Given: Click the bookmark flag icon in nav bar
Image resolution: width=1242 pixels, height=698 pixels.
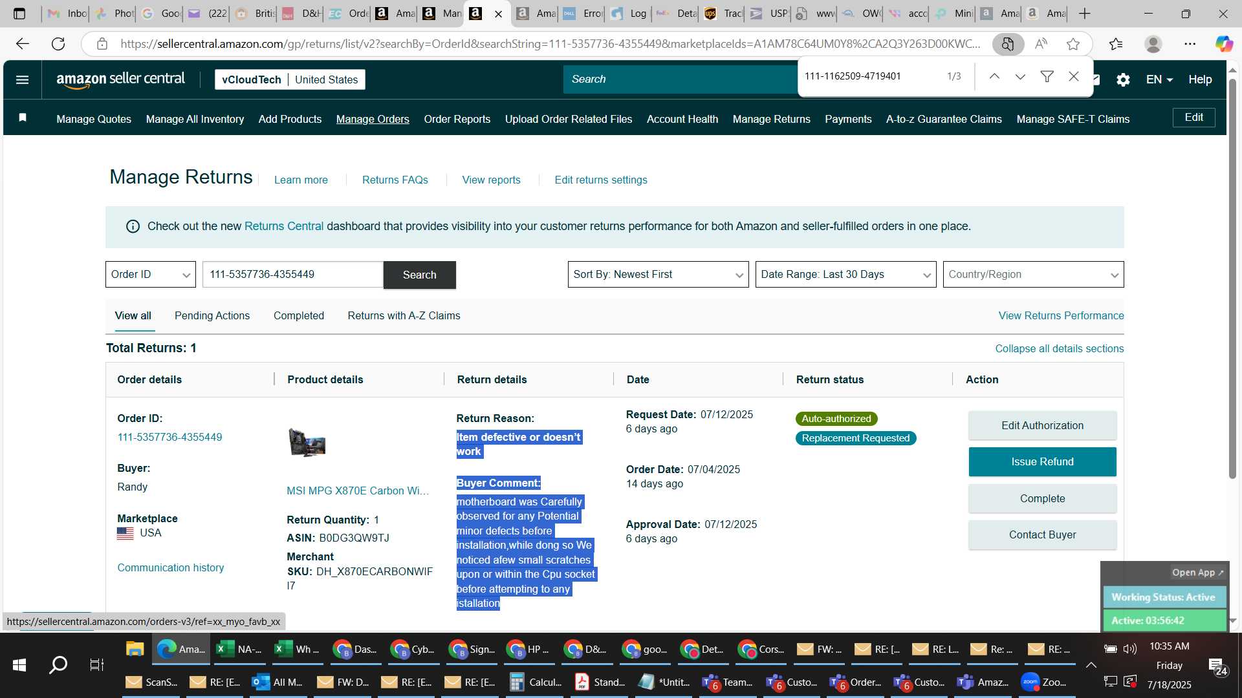Looking at the screenshot, I should pos(23,118).
